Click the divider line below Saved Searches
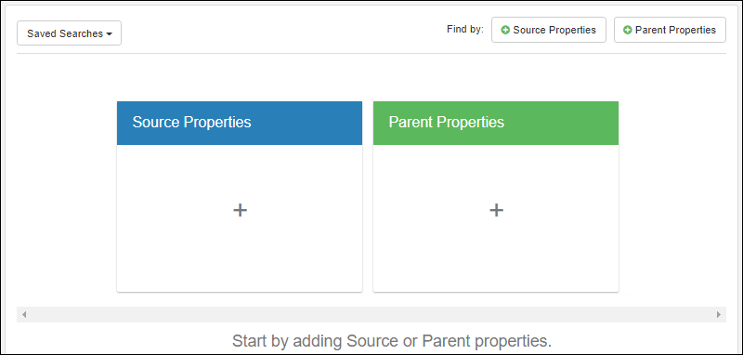743x355 pixels. pyautogui.click(x=371, y=53)
